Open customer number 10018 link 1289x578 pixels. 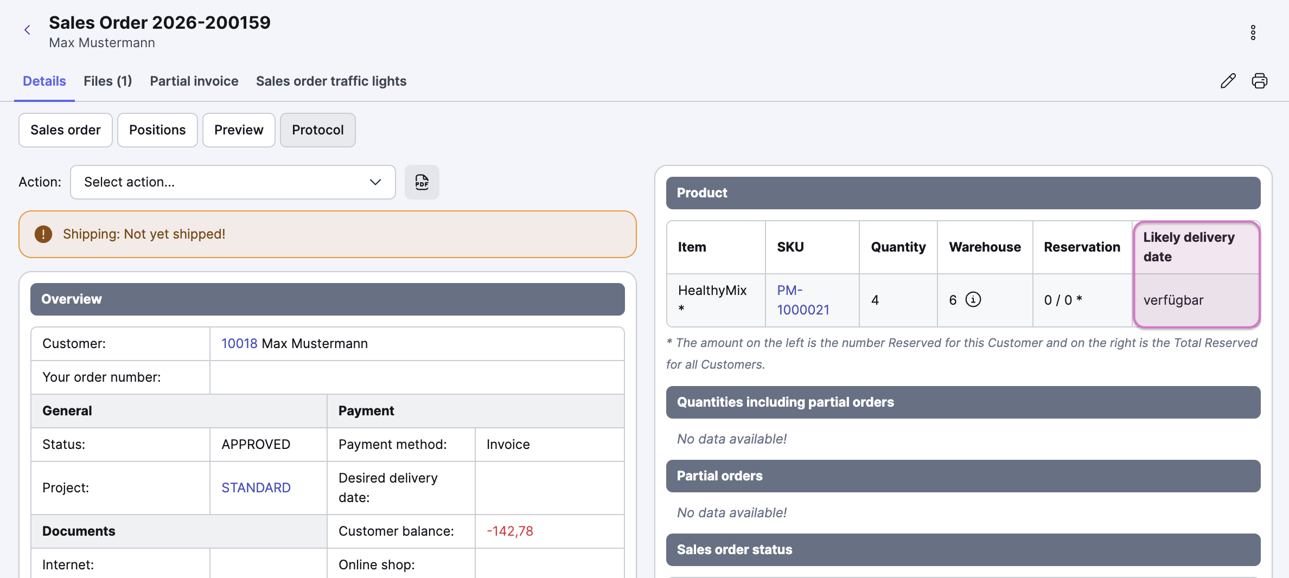[x=239, y=344]
